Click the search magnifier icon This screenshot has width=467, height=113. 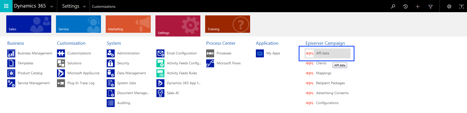tap(393, 6)
